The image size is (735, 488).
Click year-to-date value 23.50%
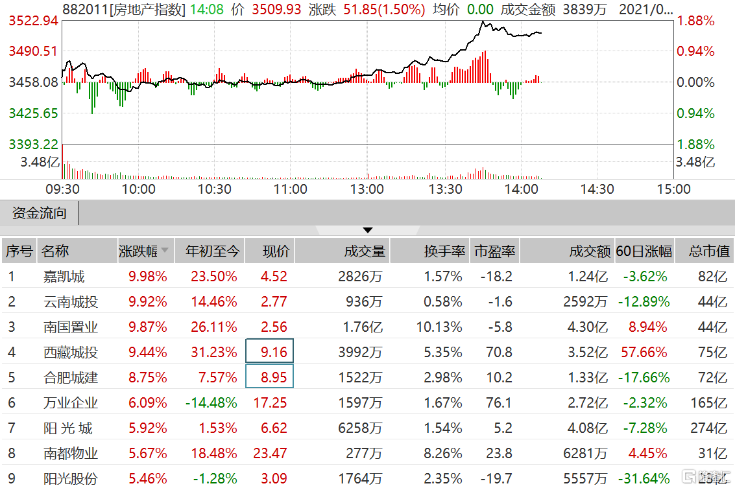[213, 276]
